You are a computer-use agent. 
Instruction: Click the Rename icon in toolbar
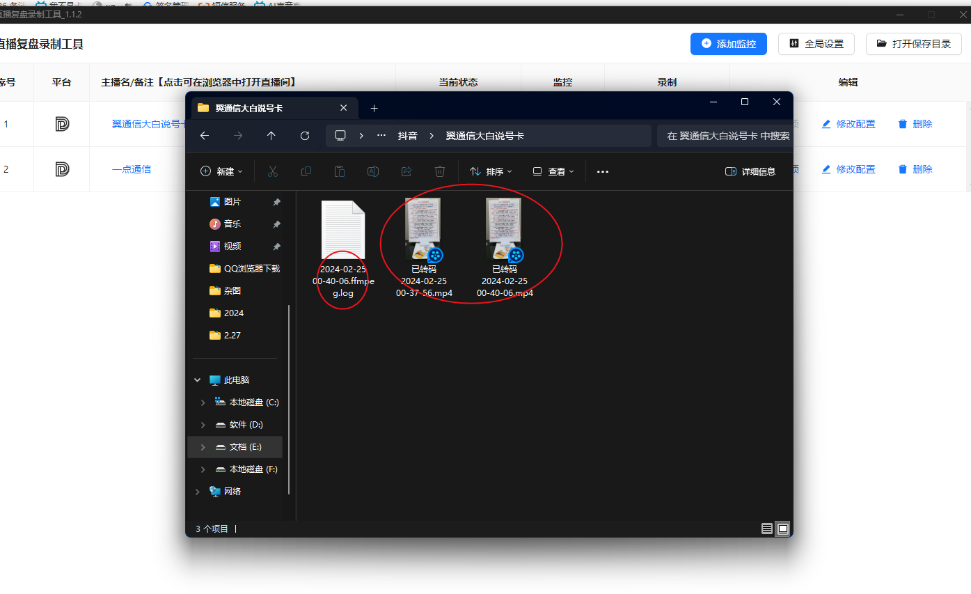[373, 171]
